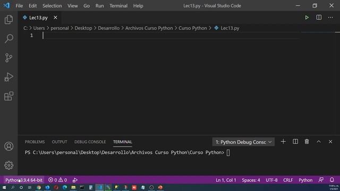340x191 pixels.
Task: Switch to the OUTPUT panel tab
Action: click(x=59, y=142)
